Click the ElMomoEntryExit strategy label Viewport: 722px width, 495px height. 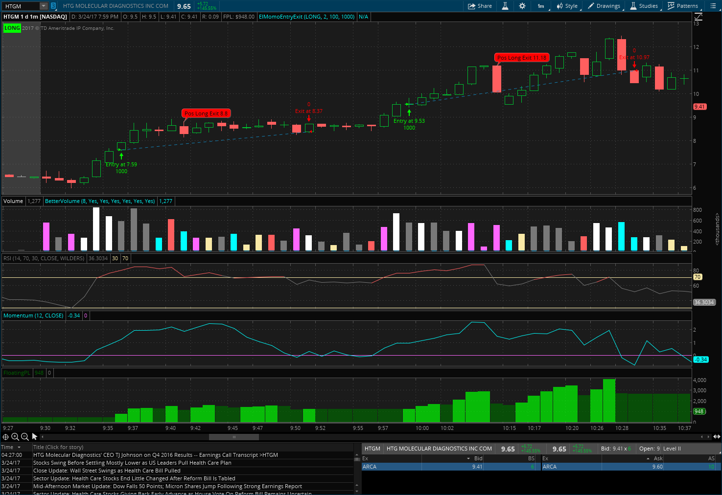click(306, 17)
